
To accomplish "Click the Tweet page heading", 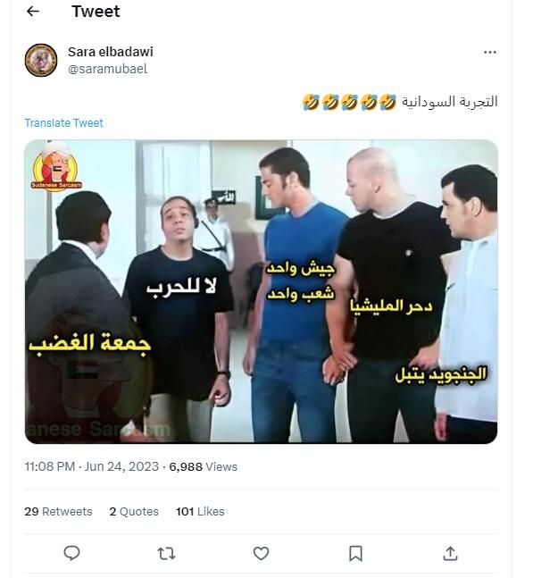I will point(96,12).
